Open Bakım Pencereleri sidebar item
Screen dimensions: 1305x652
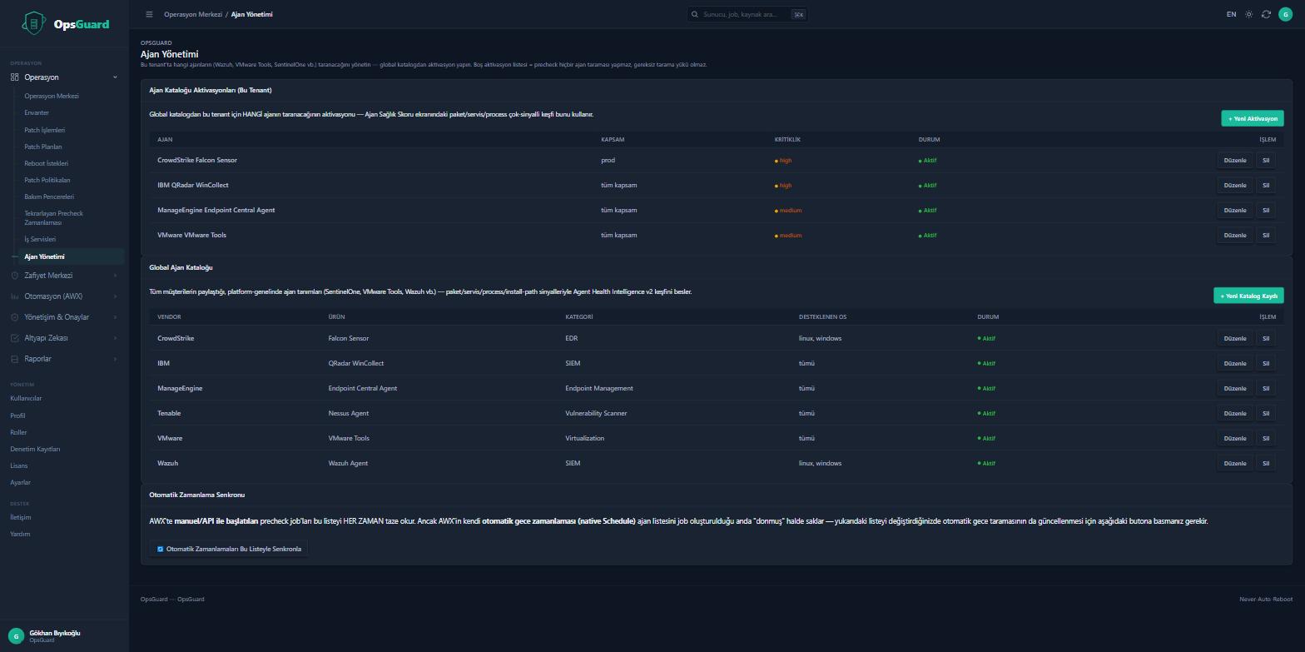point(49,197)
